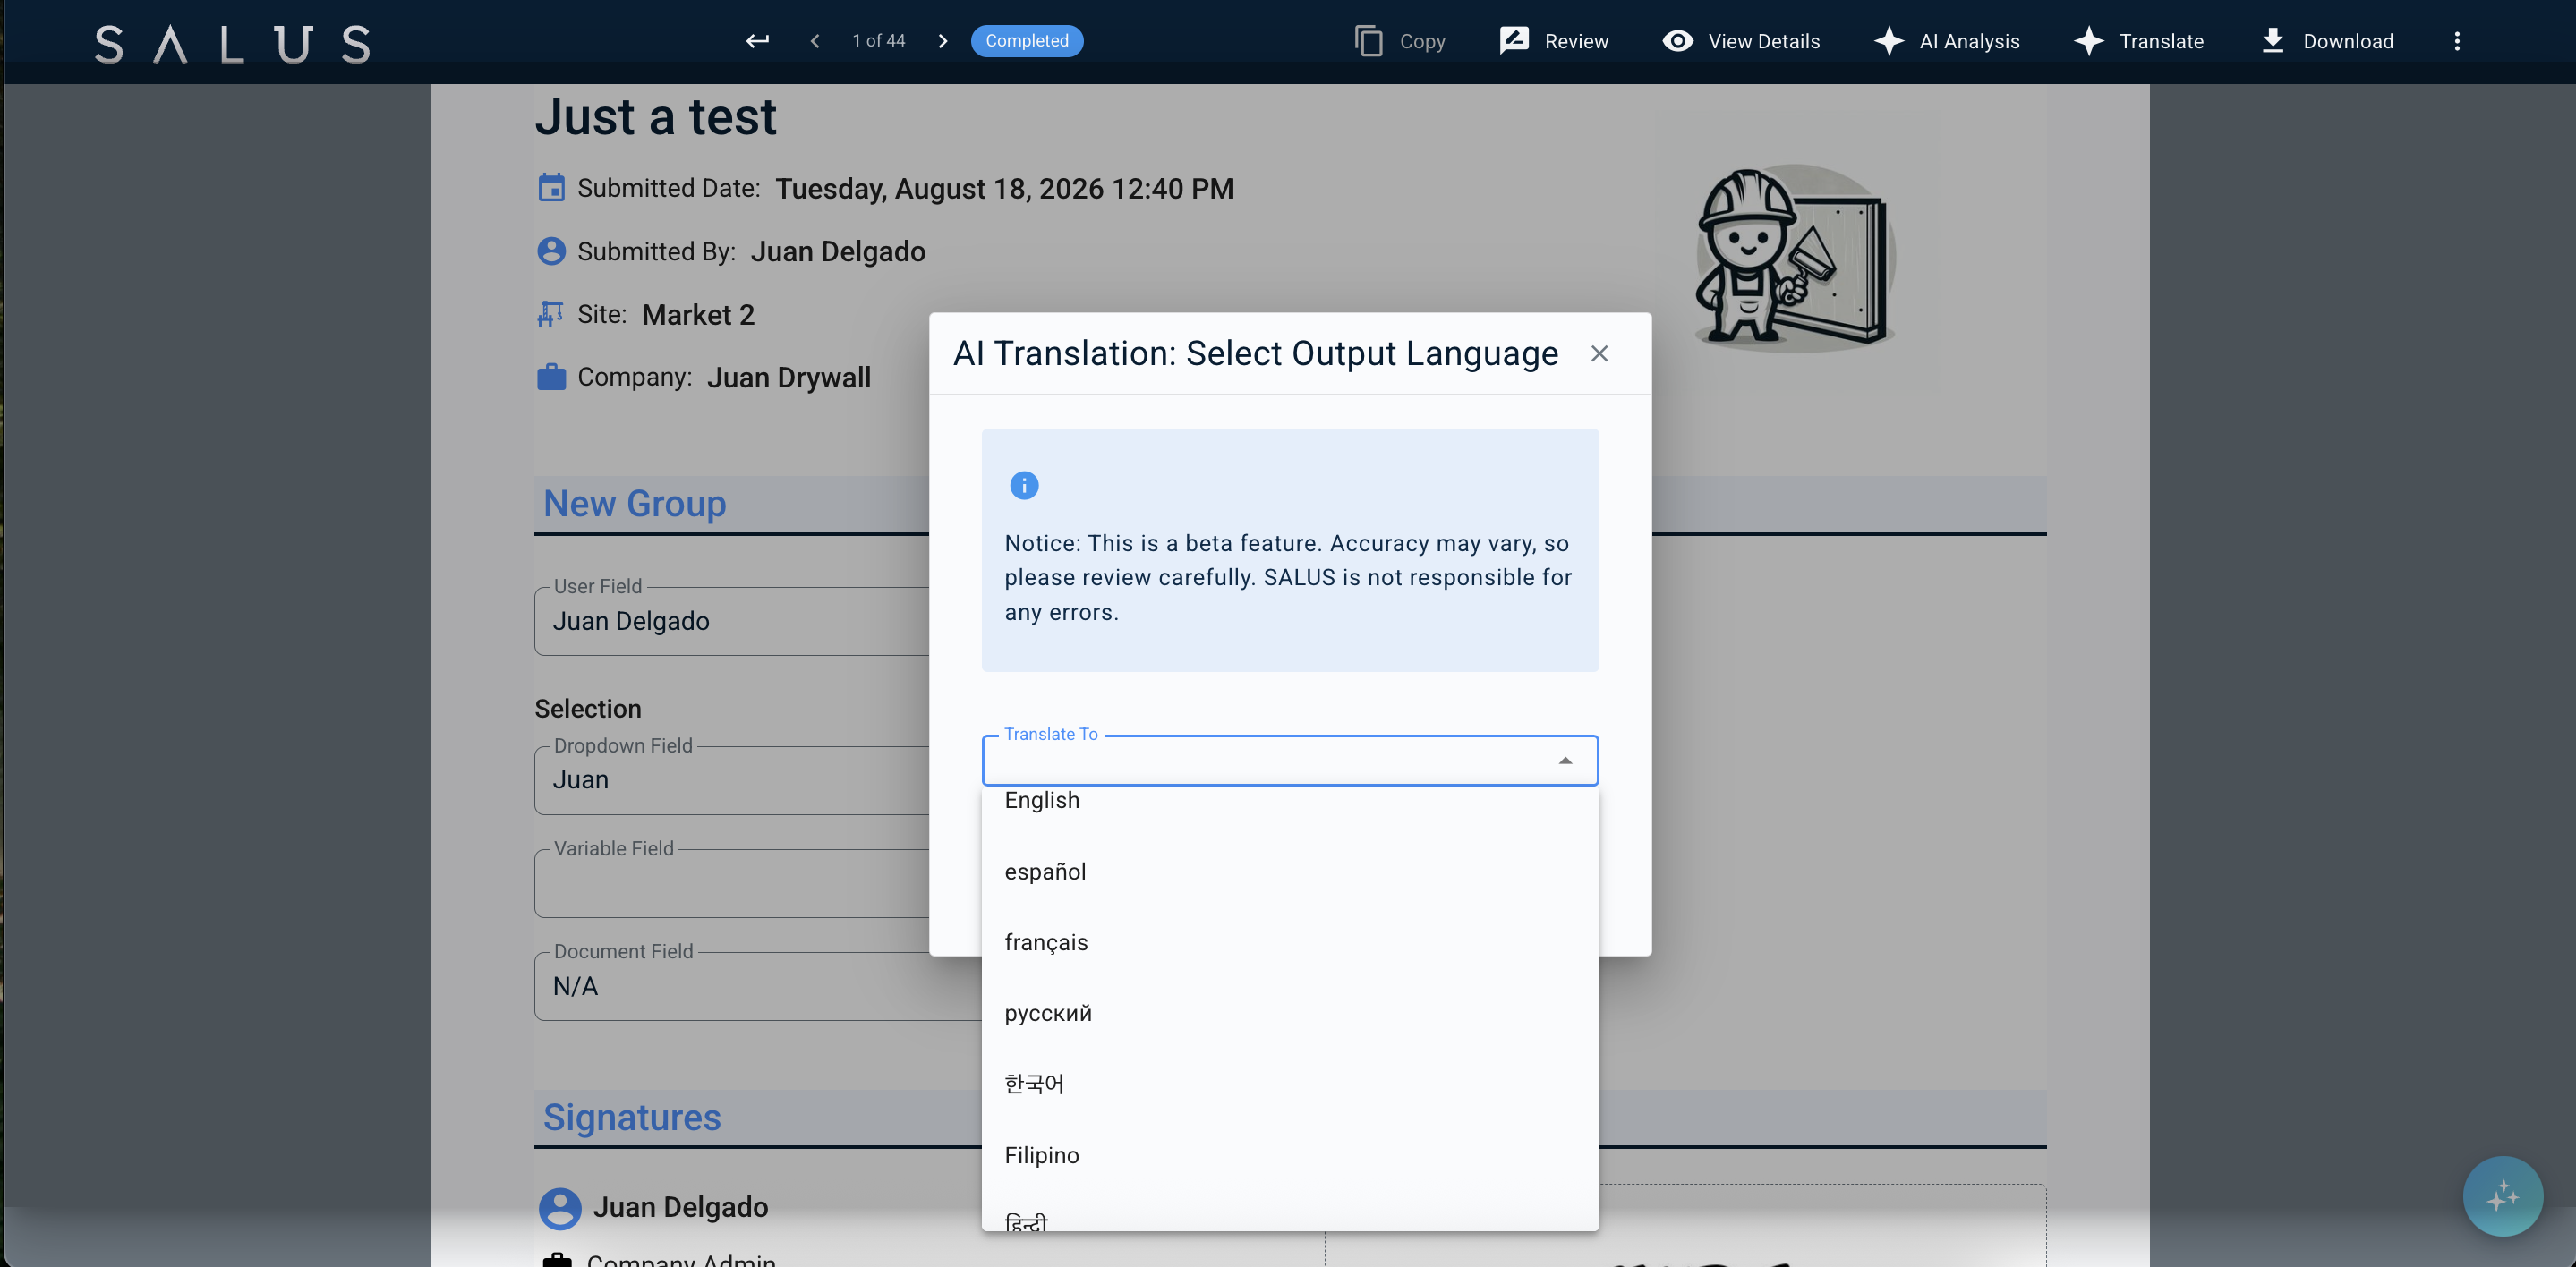
Task: Click the 'Market 2' site name
Action: pyautogui.click(x=698, y=315)
